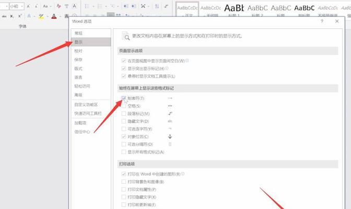Toggle document tooltips on hover (L) checkbox
351x209 pixels.
click(124, 76)
